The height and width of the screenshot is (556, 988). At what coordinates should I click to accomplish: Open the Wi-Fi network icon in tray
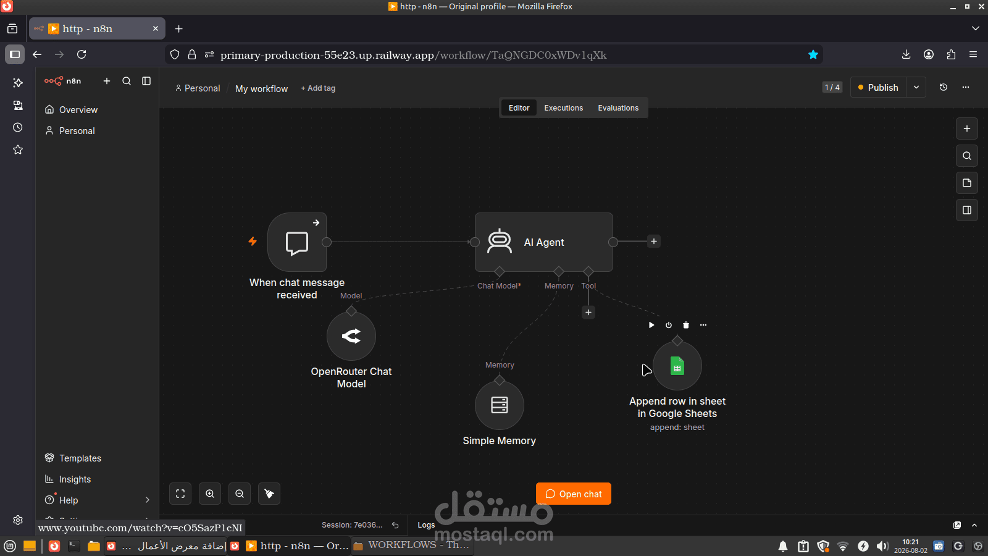pyautogui.click(x=843, y=546)
